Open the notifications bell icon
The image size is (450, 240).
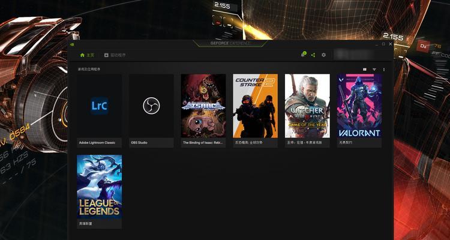click(x=303, y=55)
